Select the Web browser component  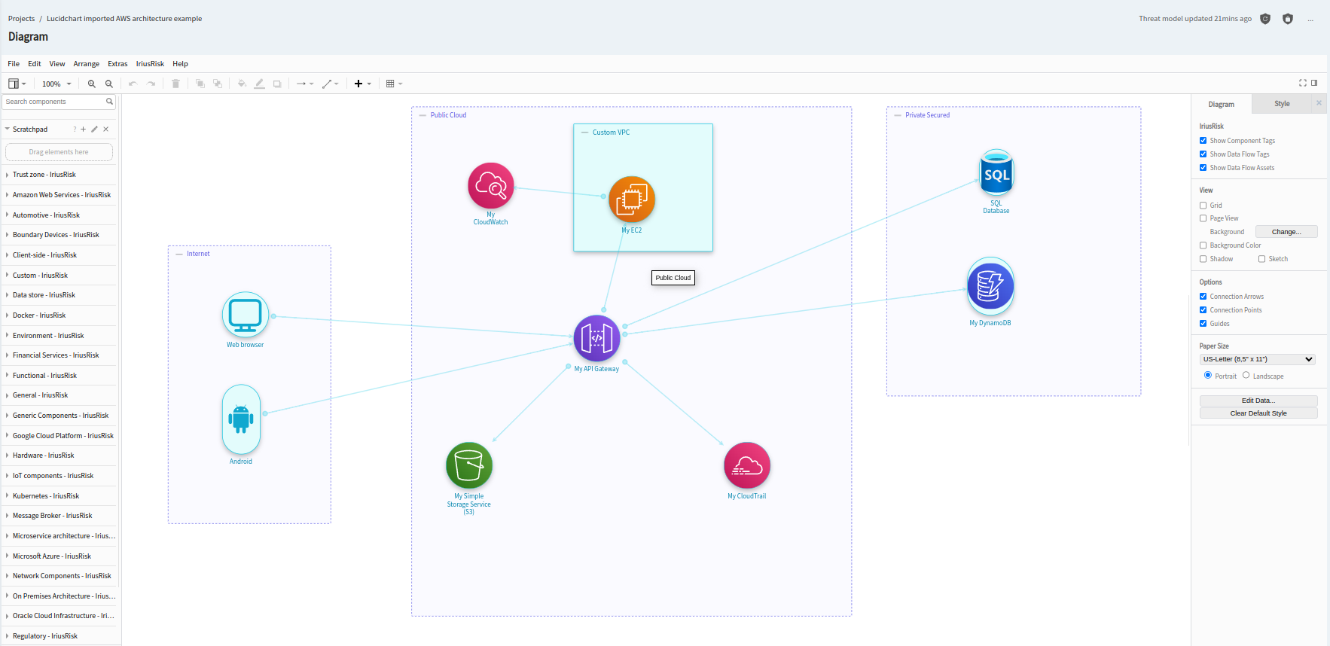coord(246,315)
